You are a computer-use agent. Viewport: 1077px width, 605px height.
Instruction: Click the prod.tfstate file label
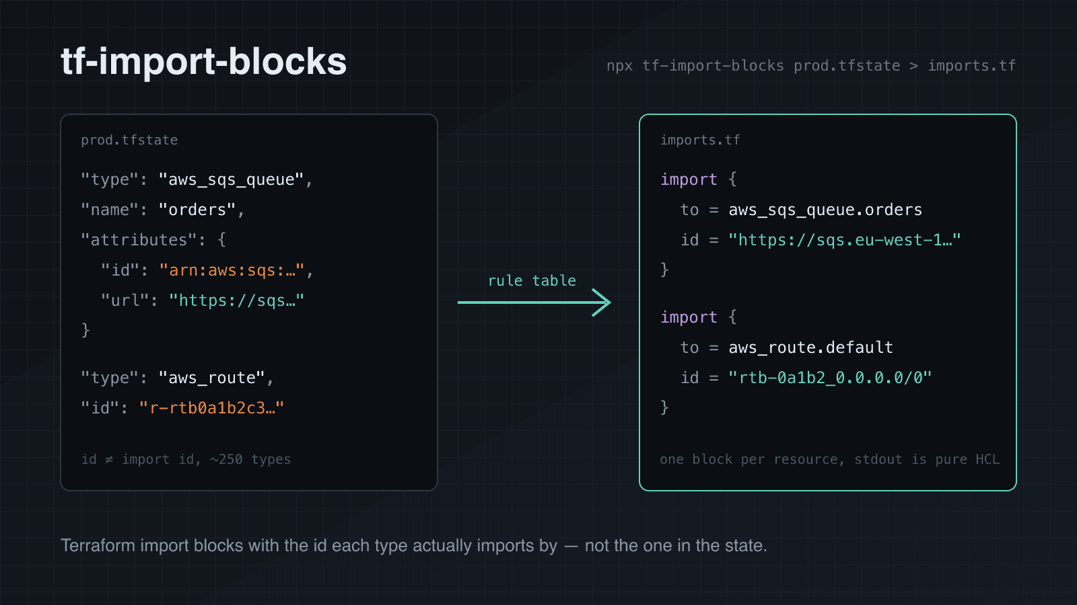coord(129,140)
